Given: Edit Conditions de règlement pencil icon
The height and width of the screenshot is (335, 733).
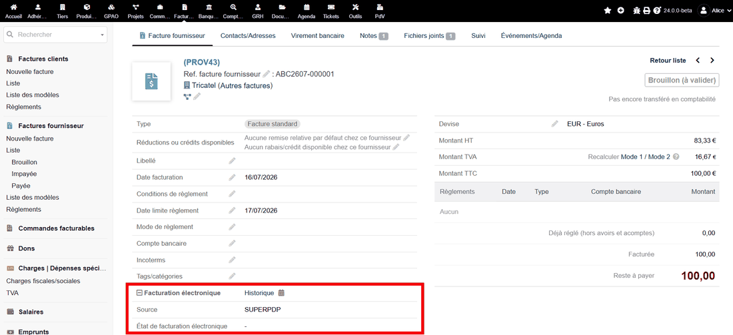Looking at the screenshot, I should [x=232, y=194].
